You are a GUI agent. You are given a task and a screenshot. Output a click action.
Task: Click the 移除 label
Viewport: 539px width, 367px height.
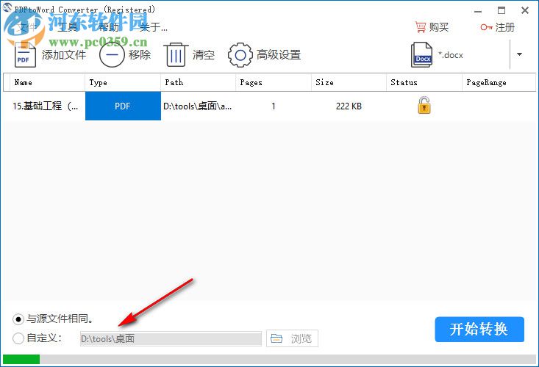point(140,55)
